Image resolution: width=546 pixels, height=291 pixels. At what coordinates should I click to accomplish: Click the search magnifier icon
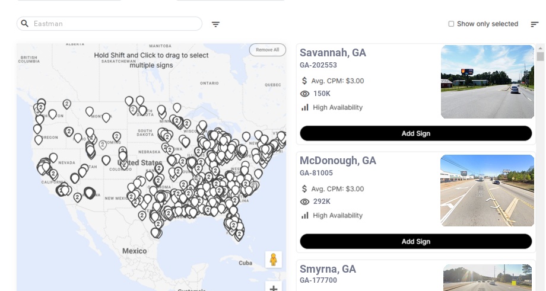(x=25, y=24)
